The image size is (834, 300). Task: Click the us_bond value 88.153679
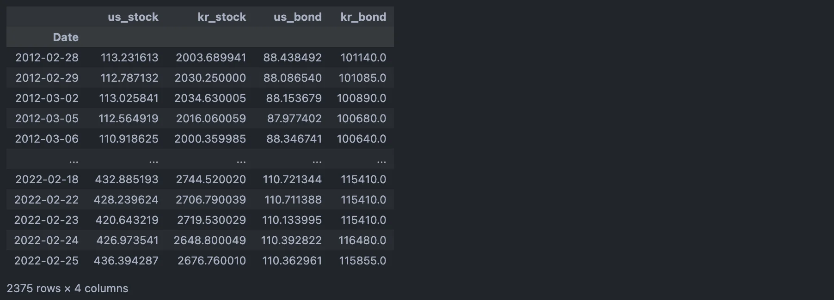pyautogui.click(x=294, y=98)
